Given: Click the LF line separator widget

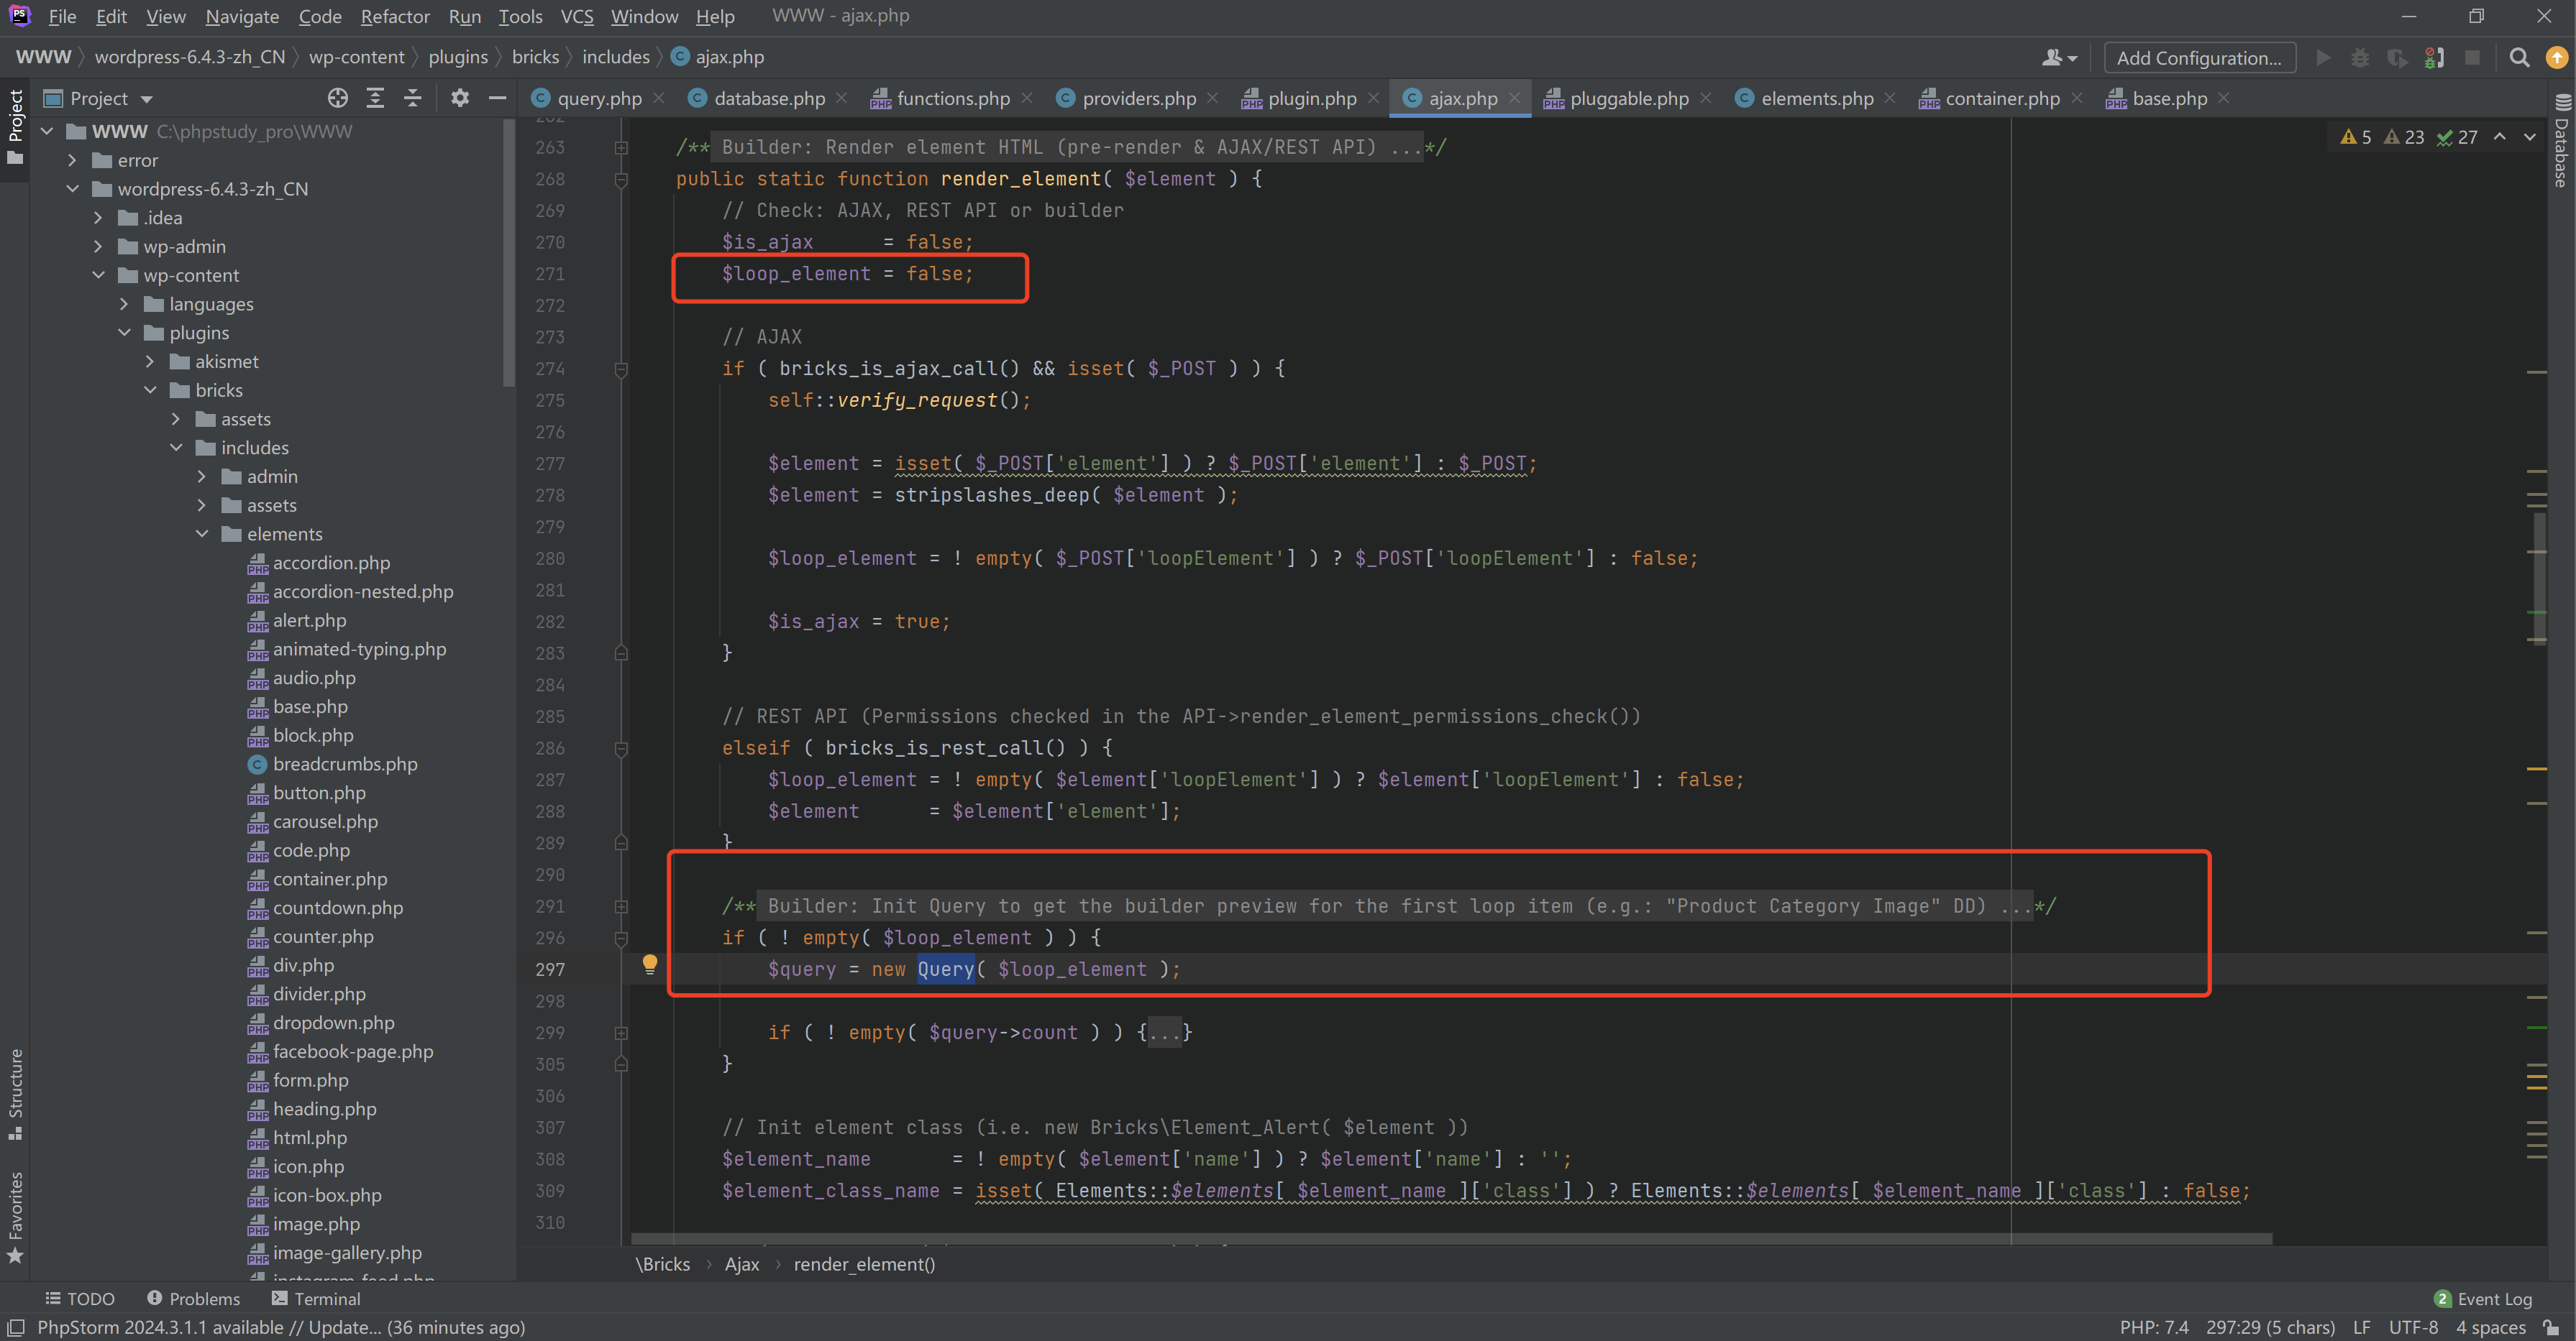Looking at the screenshot, I should click(x=2362, y=1327).
